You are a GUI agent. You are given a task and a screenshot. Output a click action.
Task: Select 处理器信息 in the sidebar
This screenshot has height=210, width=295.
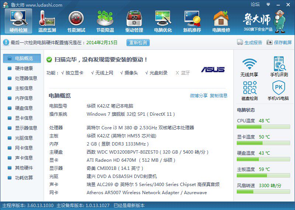[22, 78]
